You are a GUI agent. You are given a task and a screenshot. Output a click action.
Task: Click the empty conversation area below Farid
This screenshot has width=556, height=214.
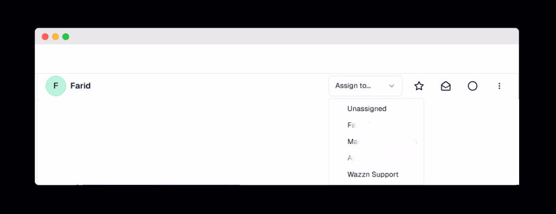pos(183,142)
